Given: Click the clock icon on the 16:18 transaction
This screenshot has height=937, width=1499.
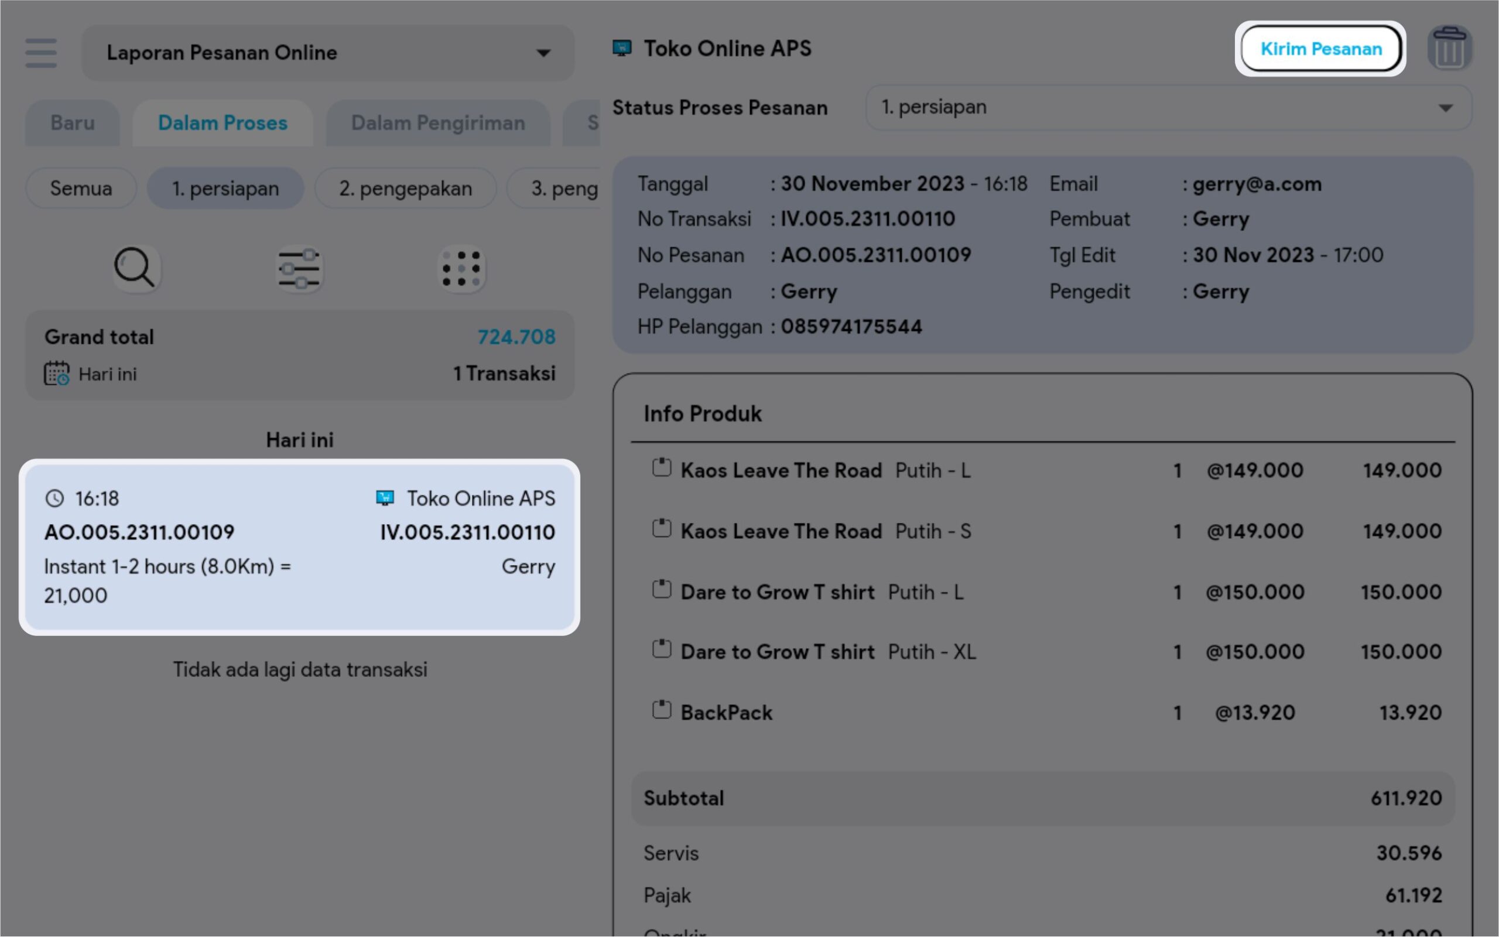Looking at the screenshot, I should (54, 498).
